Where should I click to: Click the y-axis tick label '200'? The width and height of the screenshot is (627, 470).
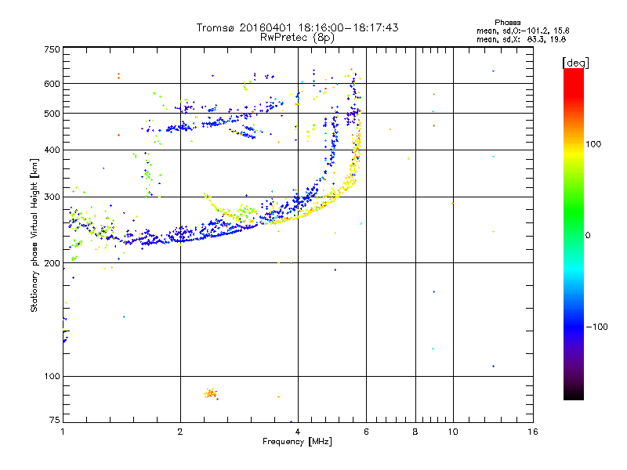click(x=52, y=263)
